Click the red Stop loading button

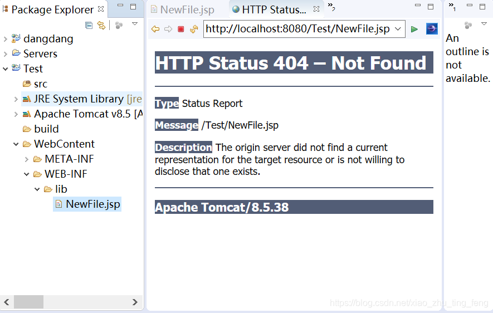tap(181, 29)
